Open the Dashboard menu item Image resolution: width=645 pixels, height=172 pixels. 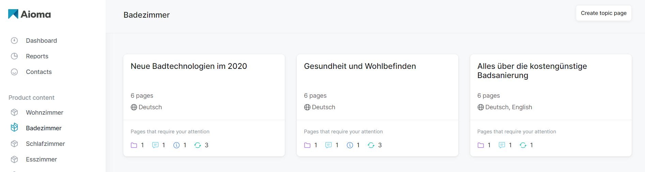[41, 41]
